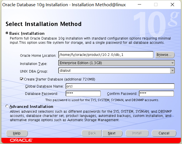Click the Database Password field
The image size is (182, 144).
pyautogui.click(x=83, y=93)
